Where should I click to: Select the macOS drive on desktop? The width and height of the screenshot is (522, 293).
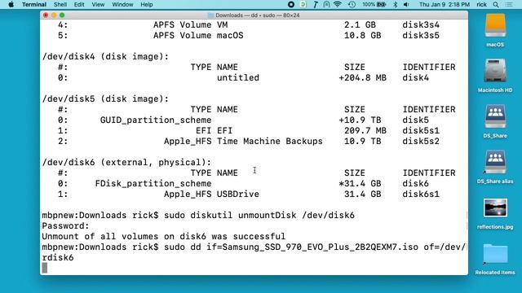click(495, 26)
